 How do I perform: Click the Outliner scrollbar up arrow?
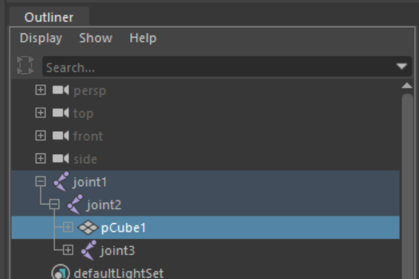(x=407, y=85)
